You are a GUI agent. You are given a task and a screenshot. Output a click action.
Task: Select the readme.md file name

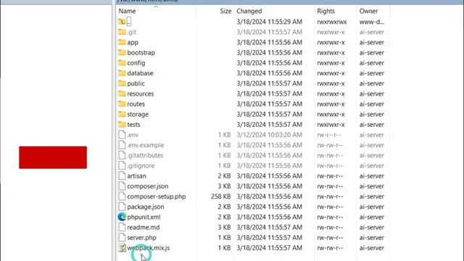[x=144, y=227]
